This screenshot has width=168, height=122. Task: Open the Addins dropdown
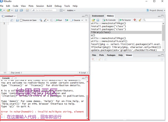72,10
